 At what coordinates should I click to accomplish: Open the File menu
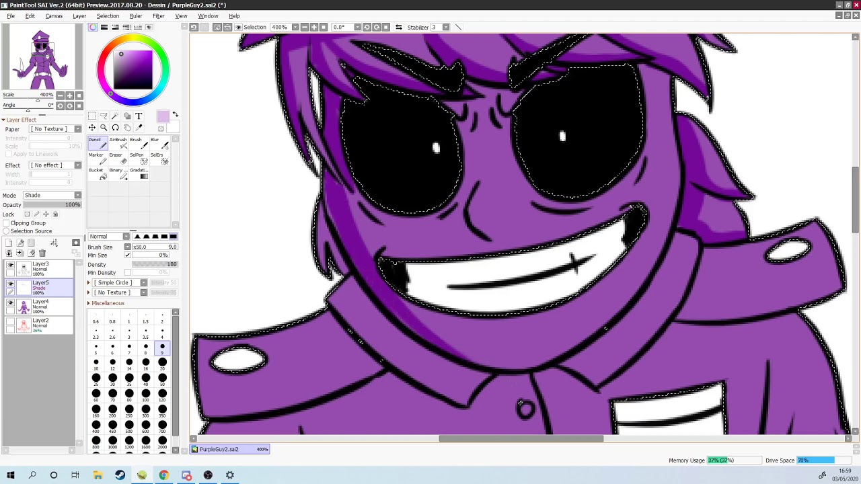(x=11, y=15)
